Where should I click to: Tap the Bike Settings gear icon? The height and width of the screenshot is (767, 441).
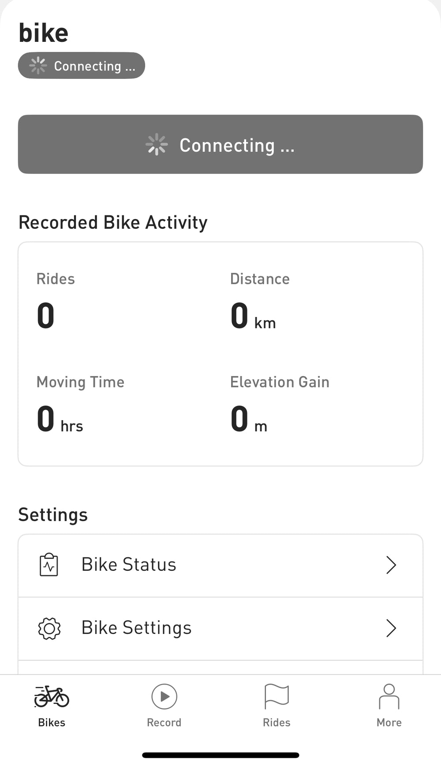pyautogui.click(x=49, y=628)
